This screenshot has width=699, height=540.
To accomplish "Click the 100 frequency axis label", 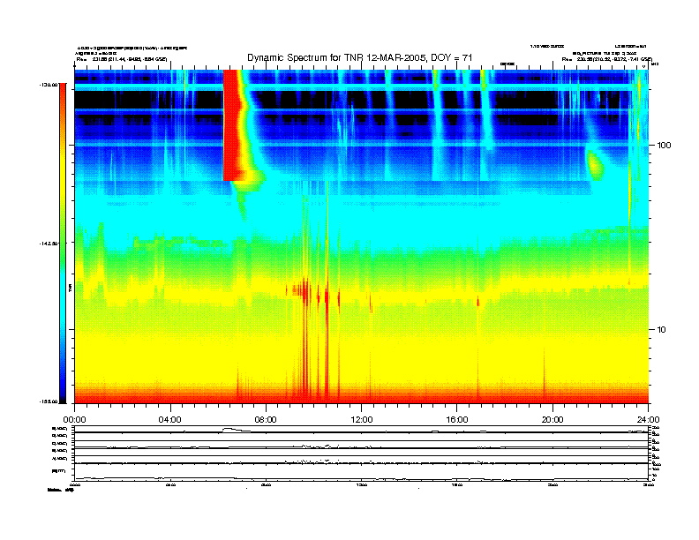I will click(665, 144).
